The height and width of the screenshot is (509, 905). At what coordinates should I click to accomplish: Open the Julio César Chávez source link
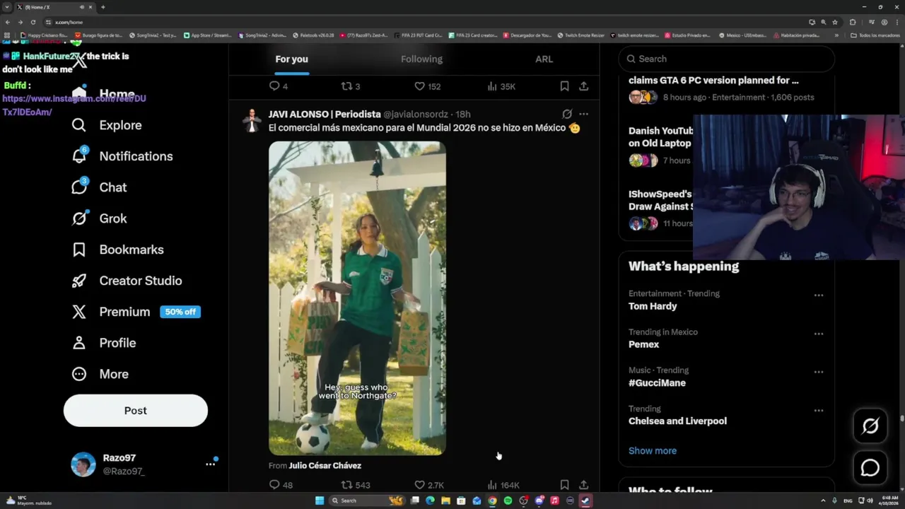point(325,466)
